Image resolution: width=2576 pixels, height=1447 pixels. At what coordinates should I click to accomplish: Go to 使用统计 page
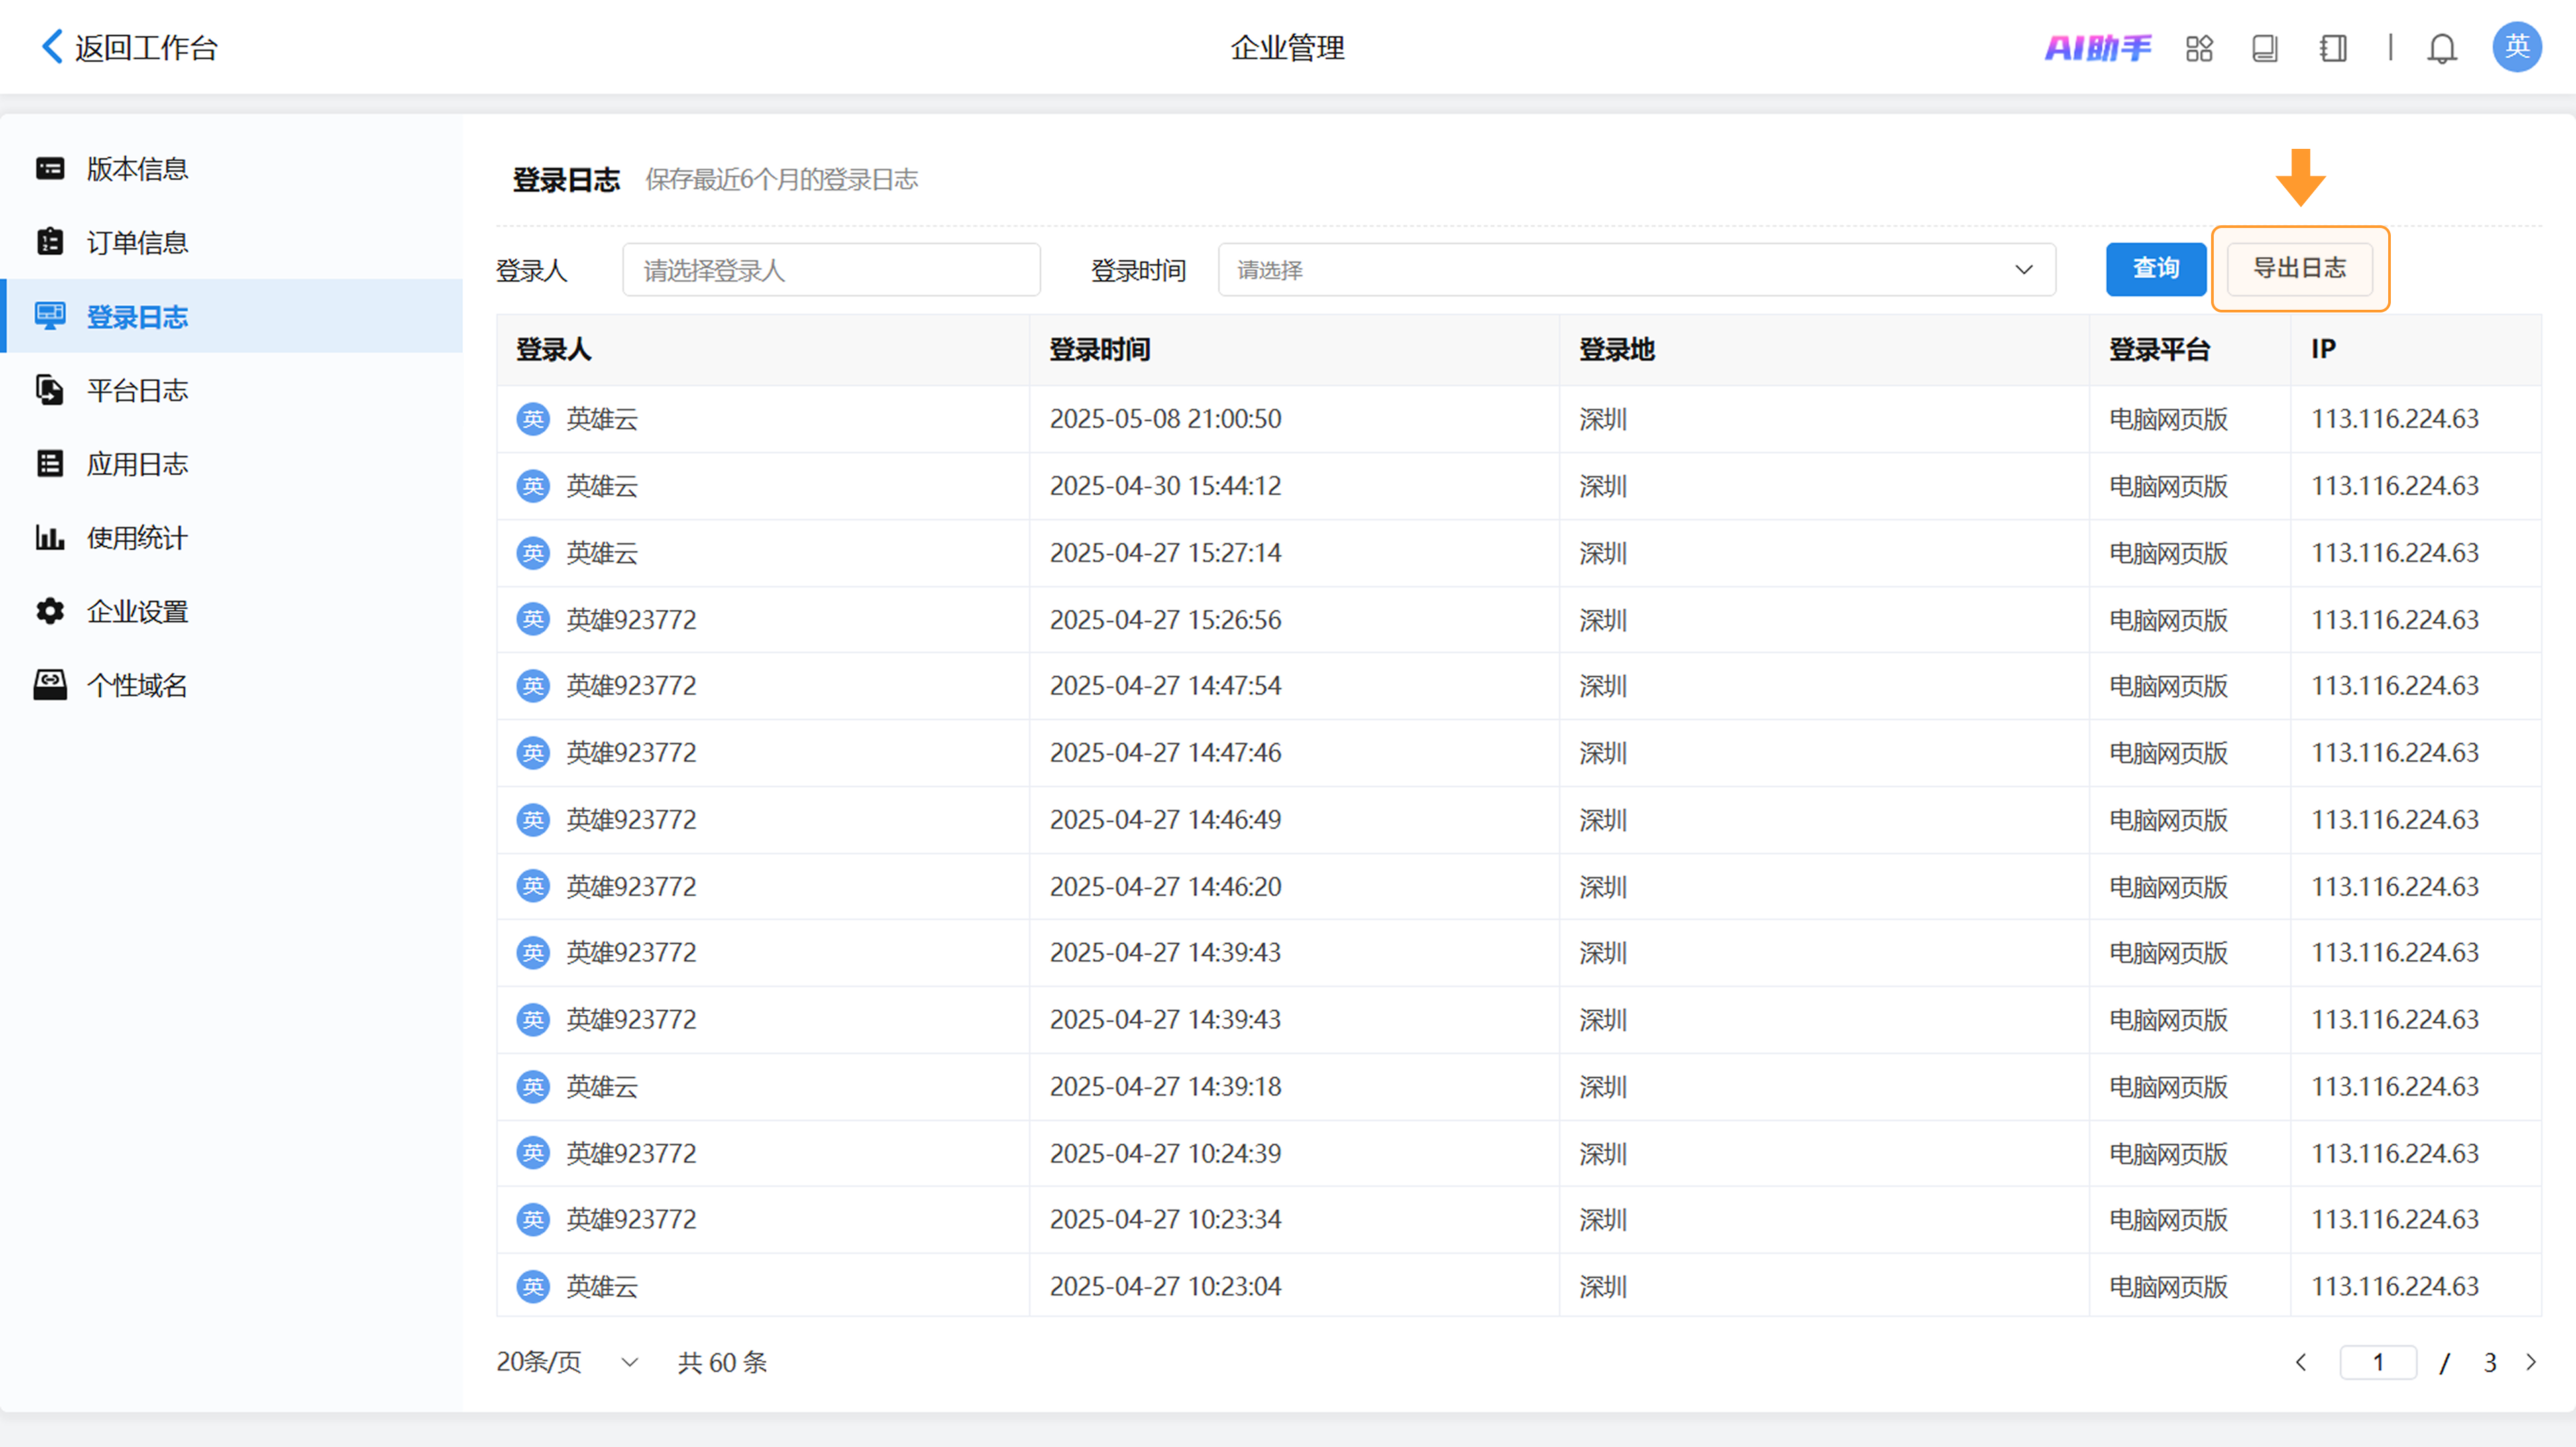click(137, 538)
